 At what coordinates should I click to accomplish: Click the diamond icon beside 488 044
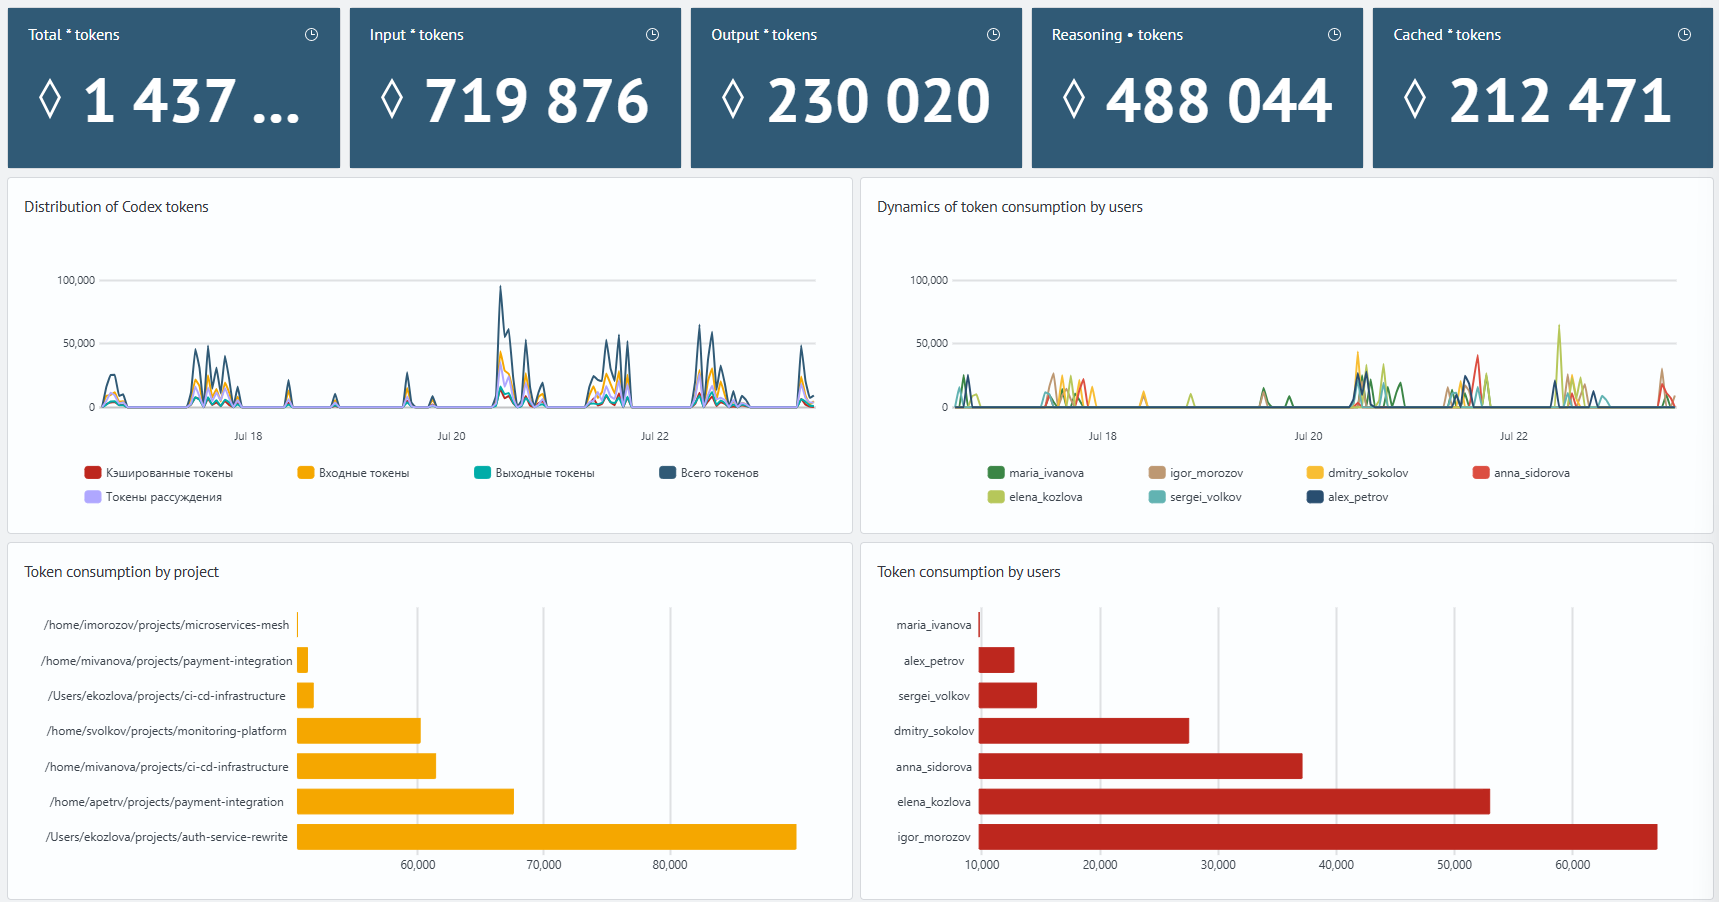coord(1074,99)
